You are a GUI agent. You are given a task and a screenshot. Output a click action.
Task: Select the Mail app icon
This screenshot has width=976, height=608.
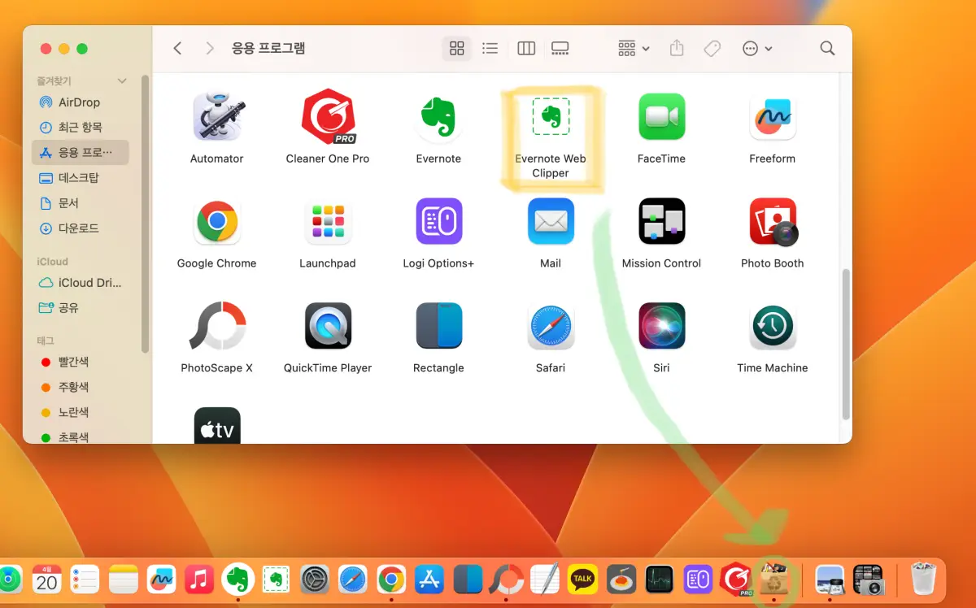[551, 221]
